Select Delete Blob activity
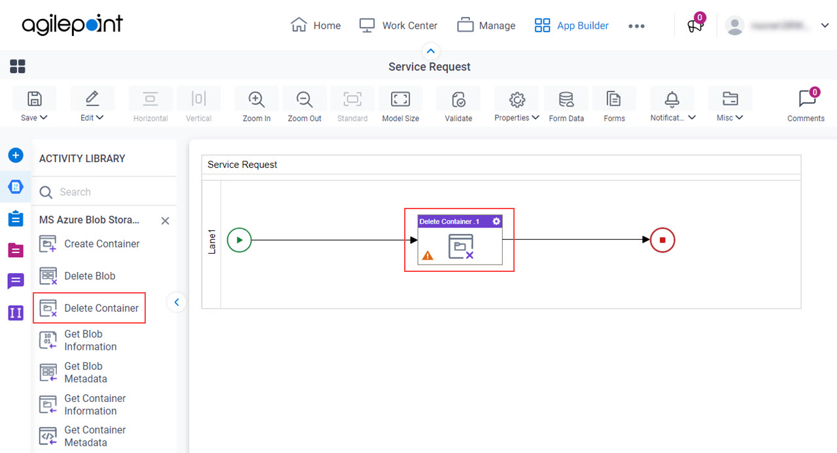 point(77,276)
